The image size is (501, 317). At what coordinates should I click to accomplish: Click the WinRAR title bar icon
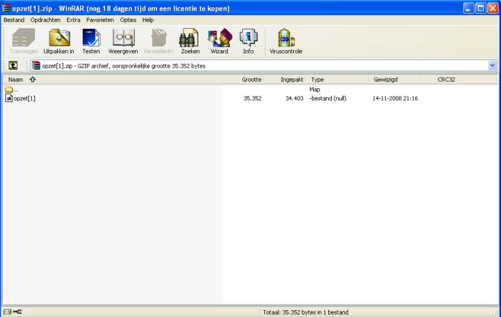(x=6, y=8)
